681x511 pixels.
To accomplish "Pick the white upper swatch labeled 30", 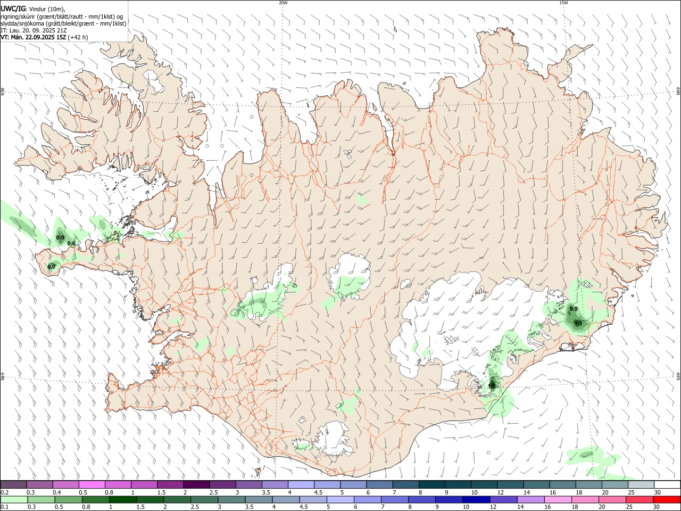I will click(x=667, y=485).
